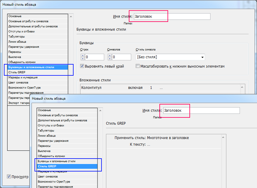Viewport: 257px width, 188px height.
Task: Toggle 'Просмотр' preview checkbox
Action: pyautogui.click(x=9, y=177)
